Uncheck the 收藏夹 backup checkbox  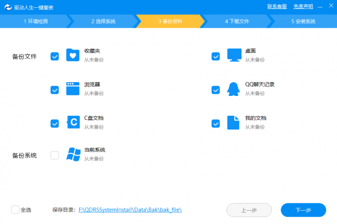coord(55,56)
